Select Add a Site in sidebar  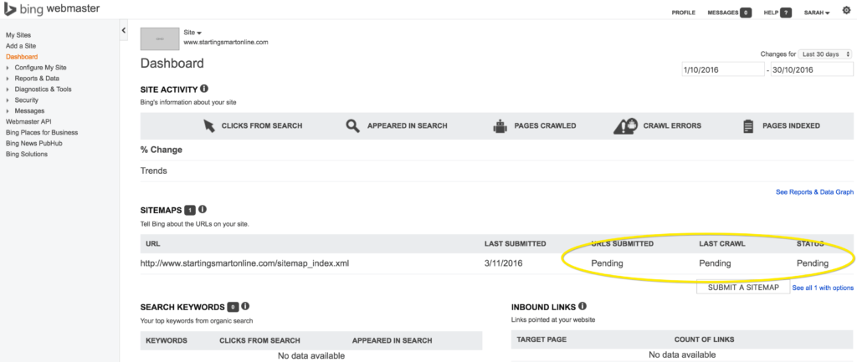click(21, 46)
